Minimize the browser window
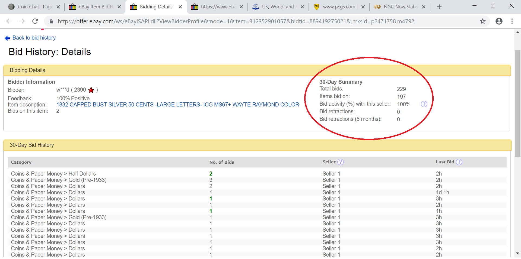The width and height of the screenshot is (521, 259). (x=474, y=6)
